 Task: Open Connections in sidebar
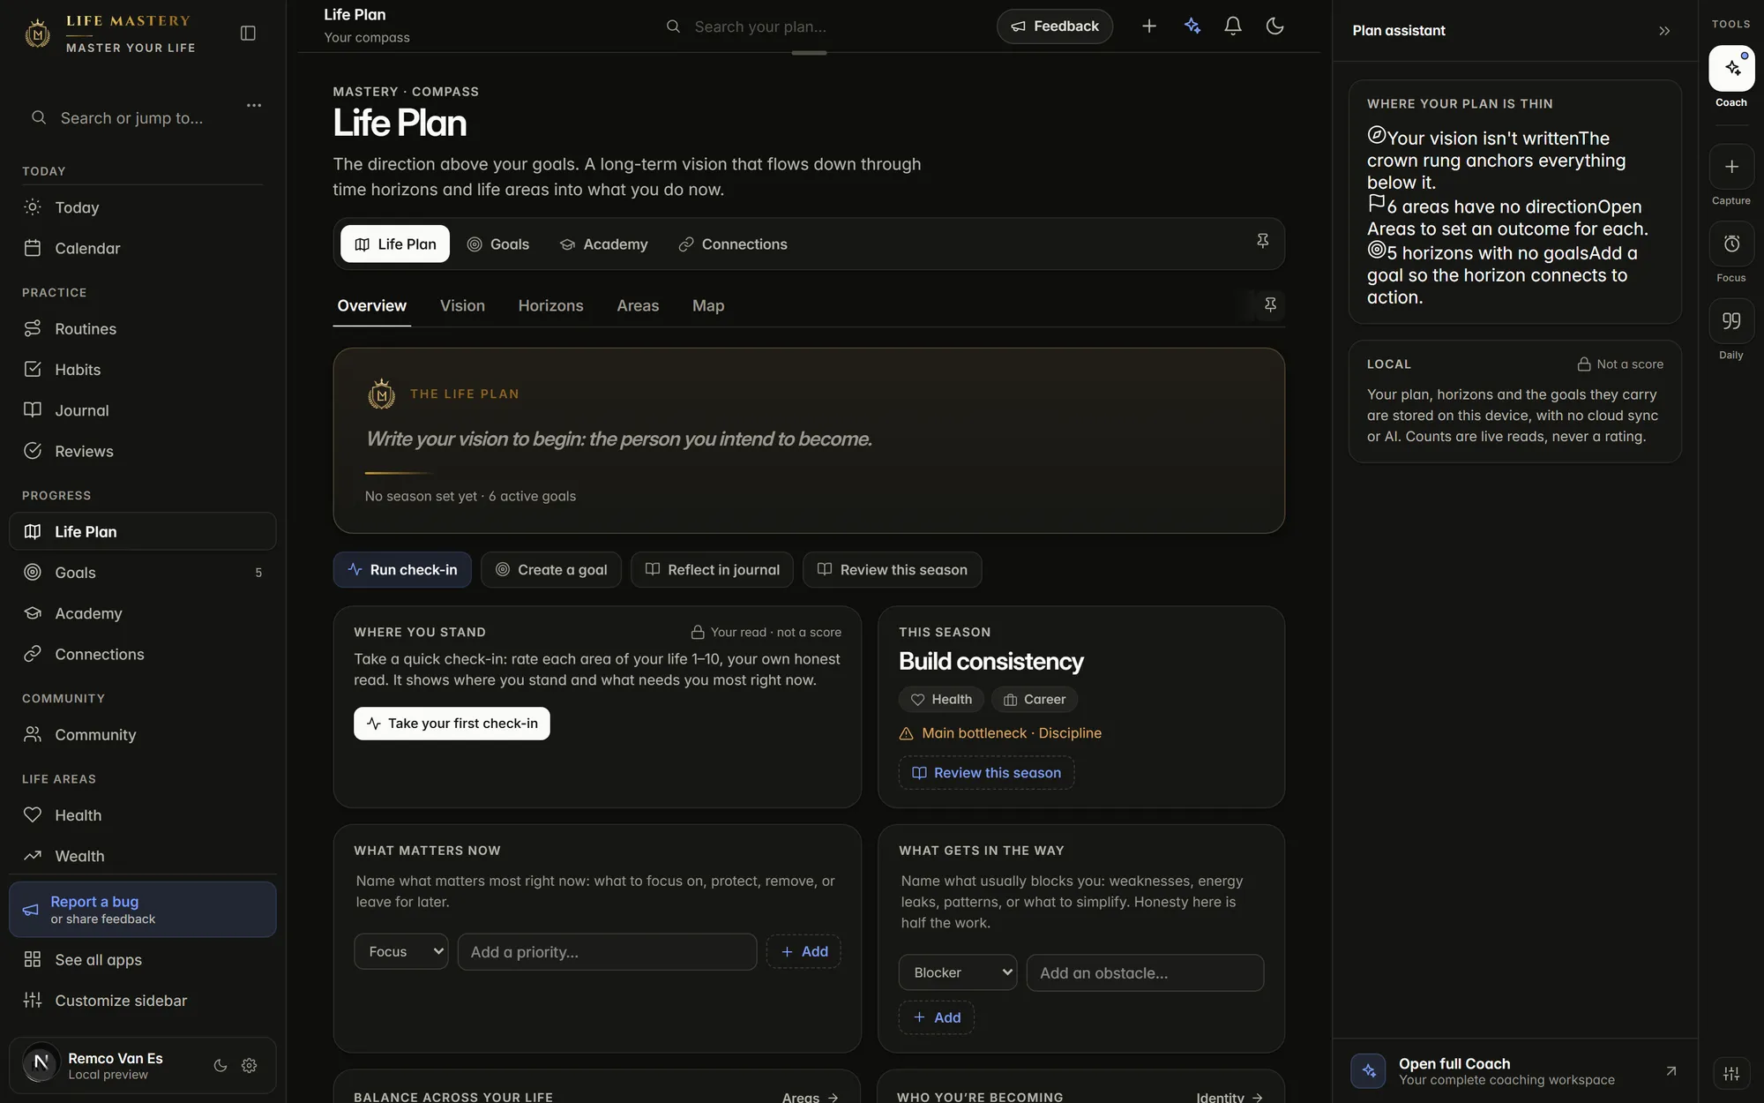click(x=142, y=654)
